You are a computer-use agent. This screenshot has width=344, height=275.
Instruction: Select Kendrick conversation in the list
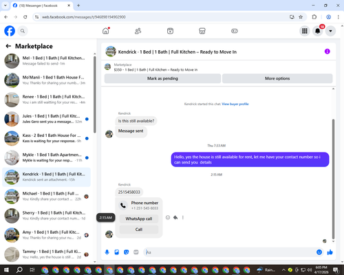[x=46, y=177]
